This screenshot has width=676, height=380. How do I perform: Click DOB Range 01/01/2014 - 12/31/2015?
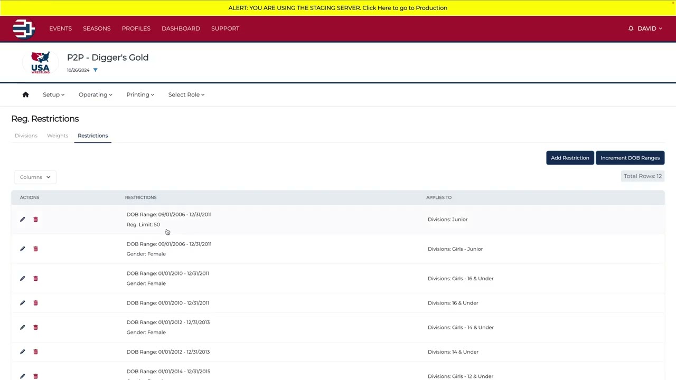point(168,371)
